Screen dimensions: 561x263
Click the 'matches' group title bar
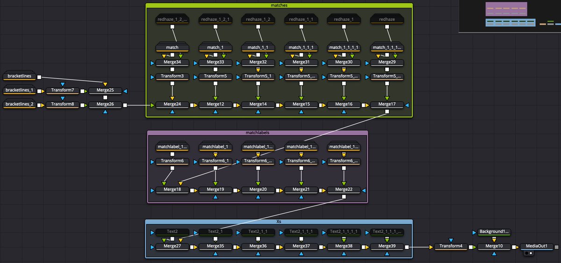(279, 6)
